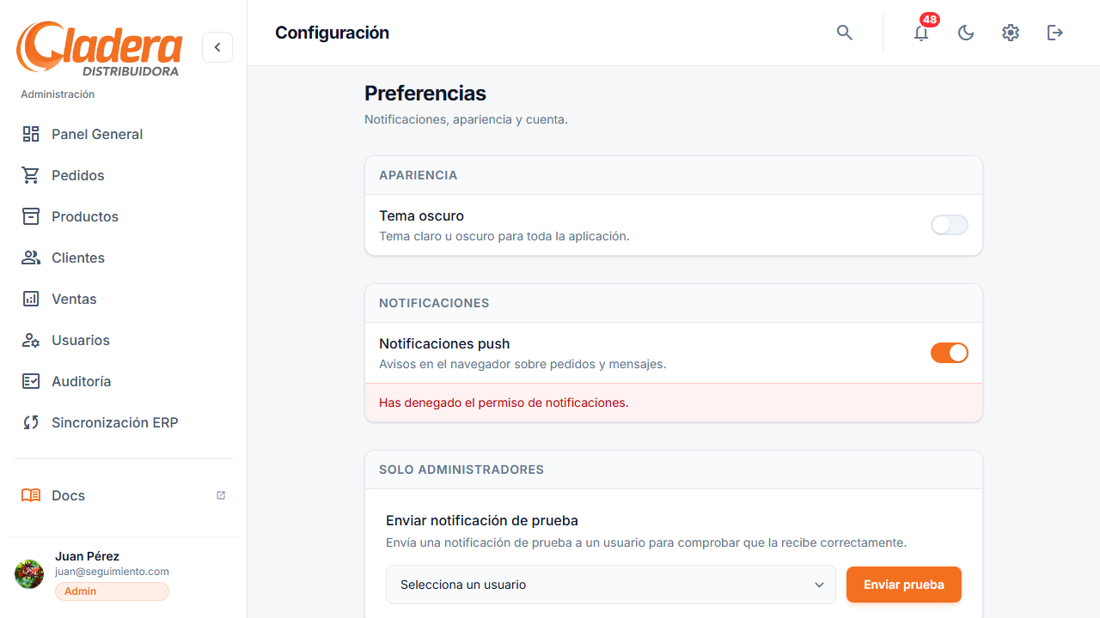
Task: Click the Enviar prueba button
Action: tap(904, 585)
